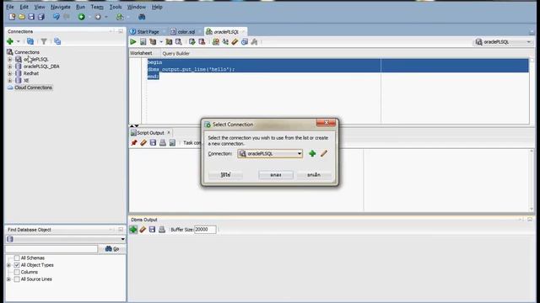This screenshot has width=540, height=303.
Task: Click the save icon in Dbms Output toolbar
Action: [x=152, y=230]
